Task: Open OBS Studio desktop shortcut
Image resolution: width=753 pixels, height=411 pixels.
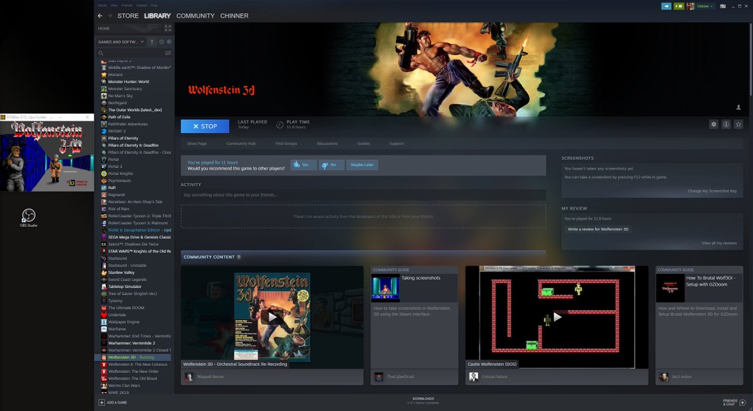Action: click(28, 218)
